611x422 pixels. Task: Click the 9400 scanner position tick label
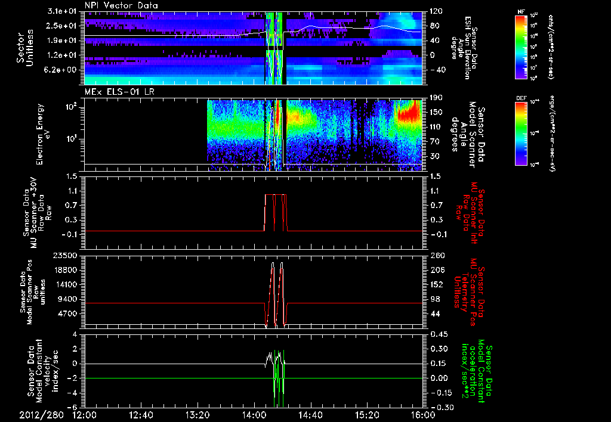click(x=68, y=299)
